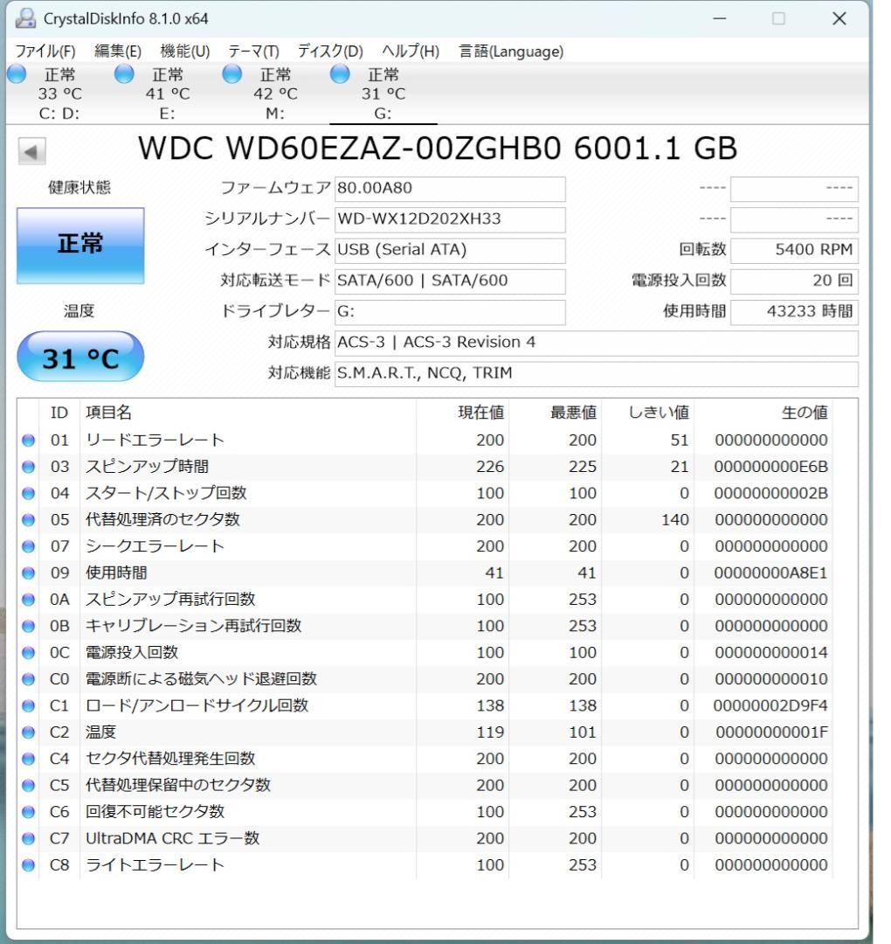
Task: Open the ディスク(D) menu
Action: coord(330,52)
